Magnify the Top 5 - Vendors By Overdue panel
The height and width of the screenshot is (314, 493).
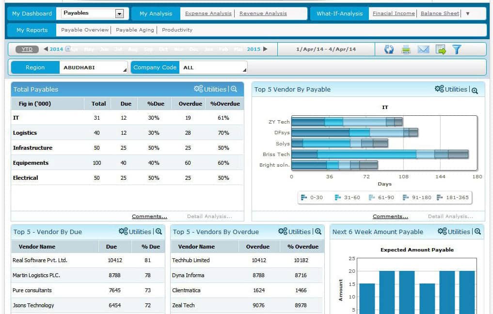click(318, 232)
